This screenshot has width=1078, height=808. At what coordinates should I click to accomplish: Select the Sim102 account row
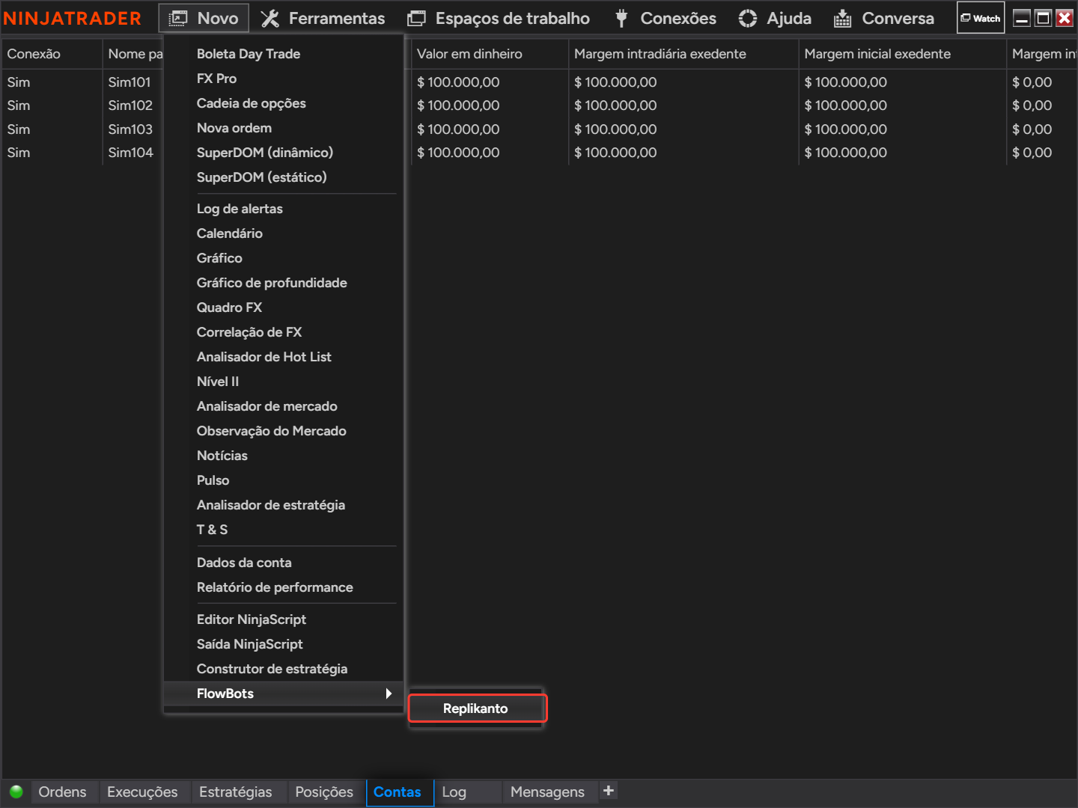130,105
